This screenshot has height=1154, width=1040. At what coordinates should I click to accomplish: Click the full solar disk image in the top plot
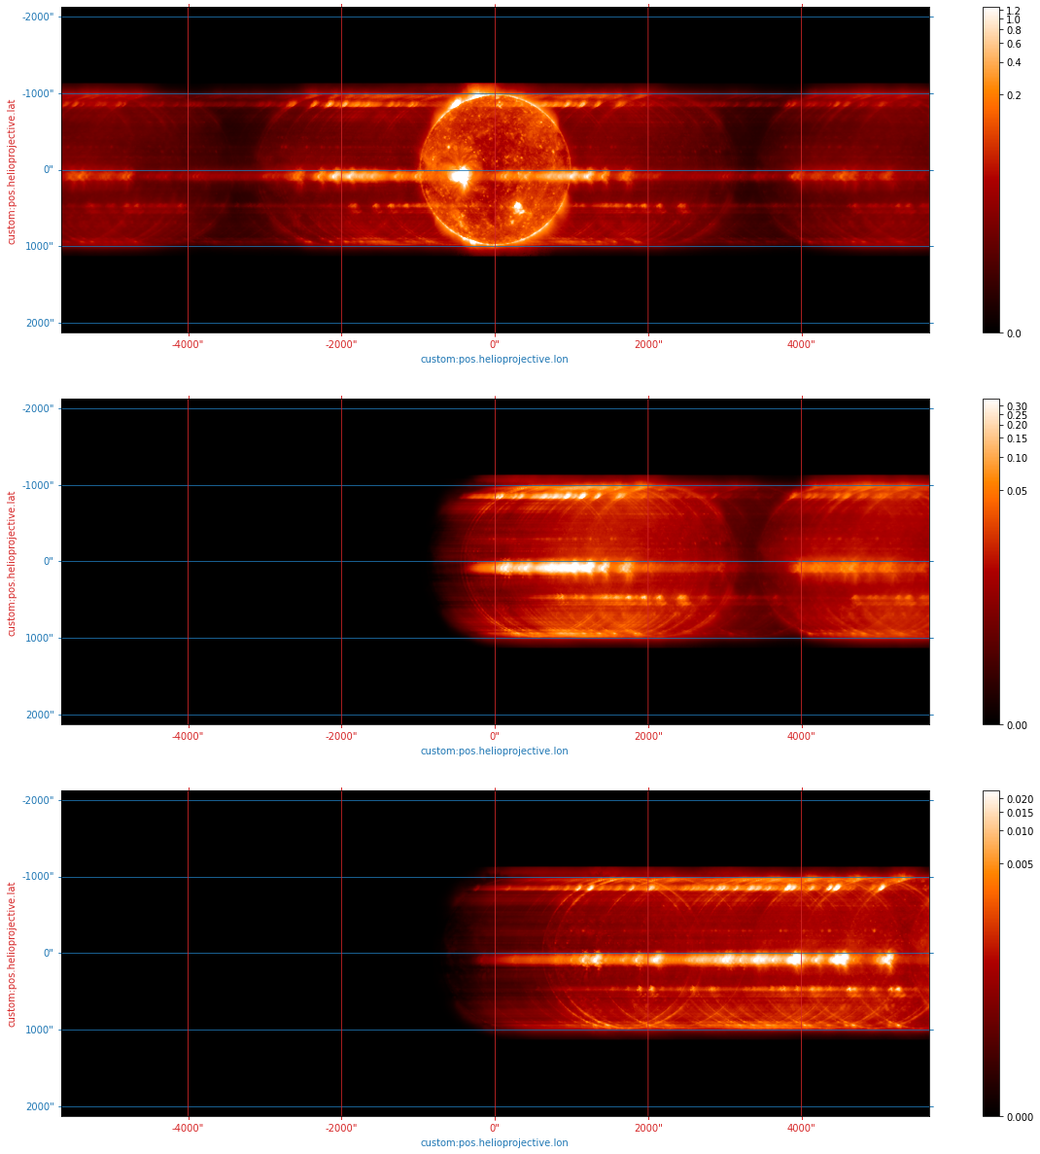tap(495, 170)
